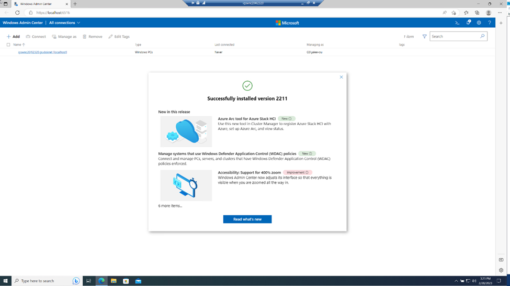This screenshot has height=286, width=510.
Task: Show hidden system tray icons chevron
Action: tap(456, 281)
